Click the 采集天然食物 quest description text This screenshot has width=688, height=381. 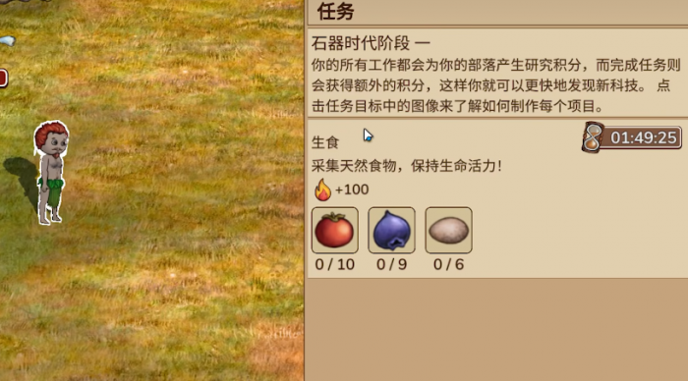pyautogui.click(x=406, y=166)
